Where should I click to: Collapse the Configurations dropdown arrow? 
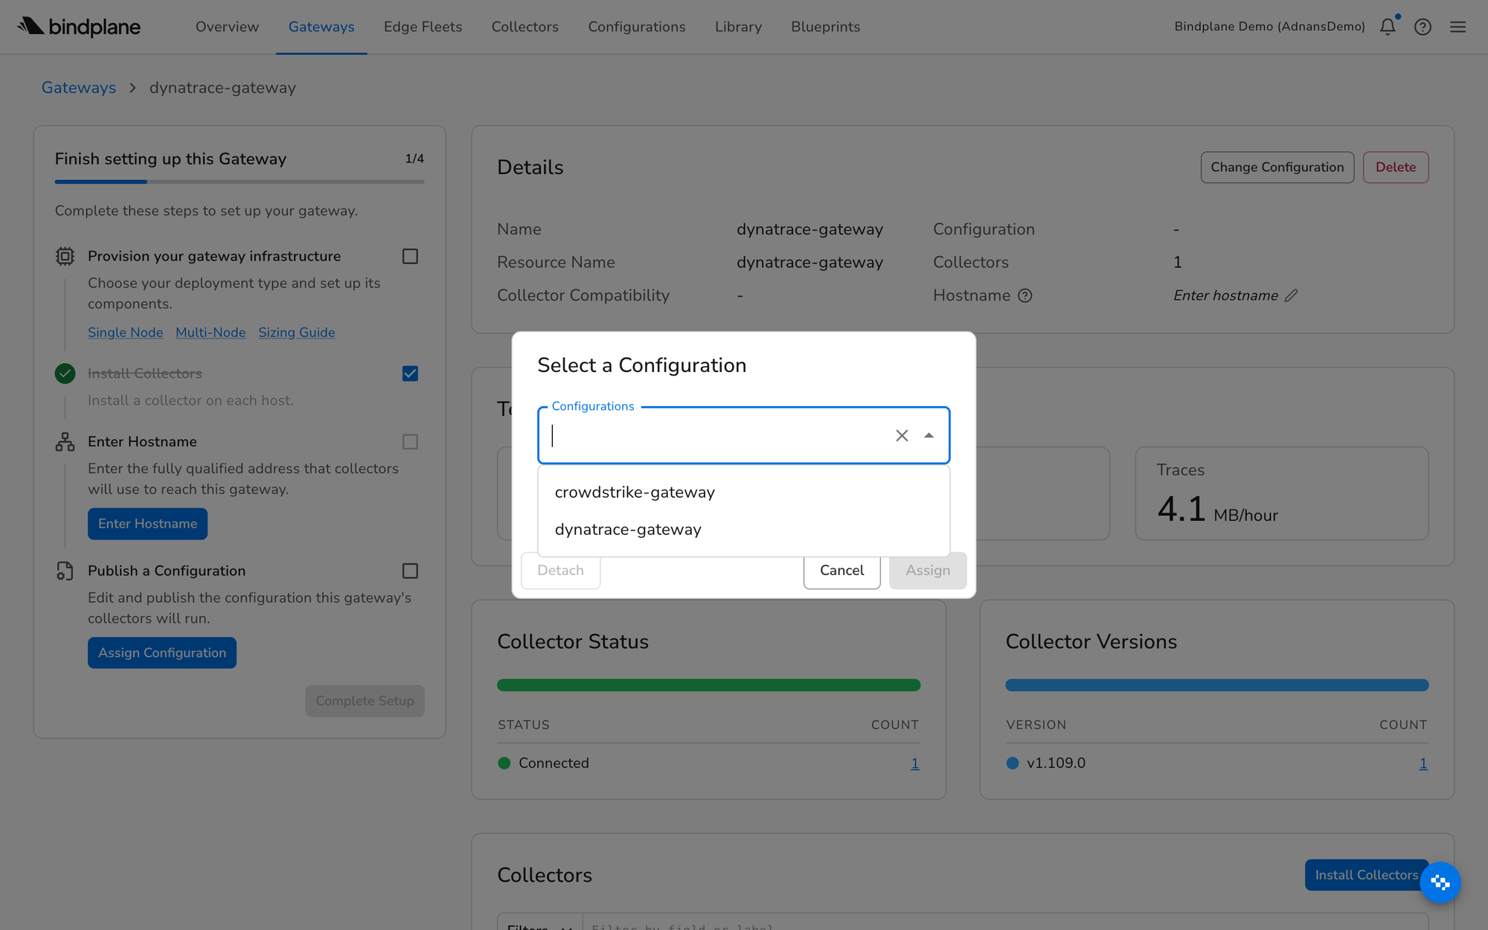(x=929, y=436)
